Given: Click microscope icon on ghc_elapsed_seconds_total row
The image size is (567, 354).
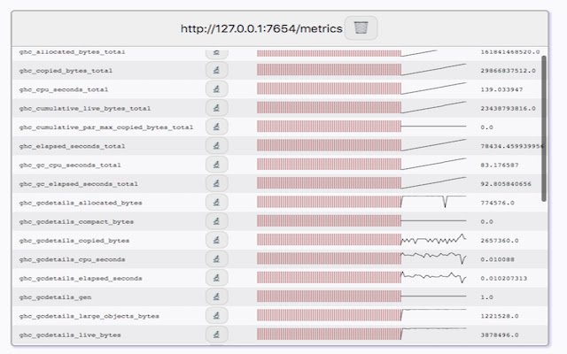Looking at the screenshot, I should (216, 145).
